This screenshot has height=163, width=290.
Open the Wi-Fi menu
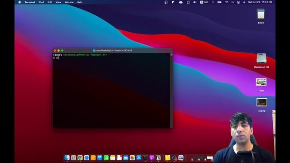click(x=227, y=2)
